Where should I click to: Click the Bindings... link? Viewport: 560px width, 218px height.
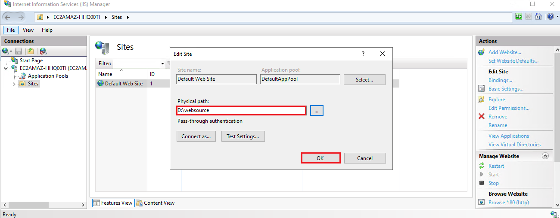(x=500, y=80)
